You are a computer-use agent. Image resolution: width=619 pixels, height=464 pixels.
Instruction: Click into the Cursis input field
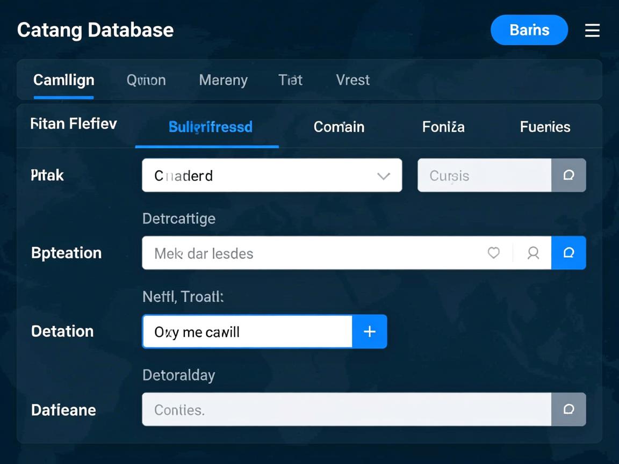point(484,176)
